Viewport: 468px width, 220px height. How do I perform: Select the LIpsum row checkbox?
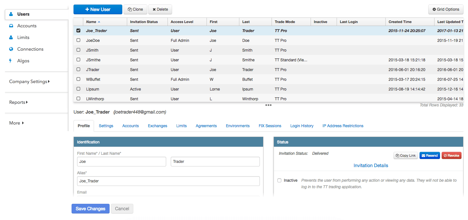coord(78,89)
